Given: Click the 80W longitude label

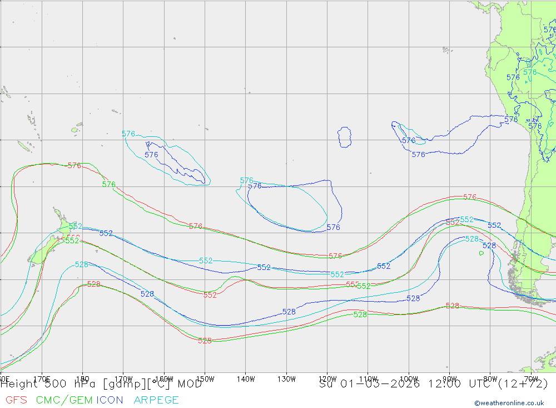Looking at the screenshot, I should pos(490,379).
